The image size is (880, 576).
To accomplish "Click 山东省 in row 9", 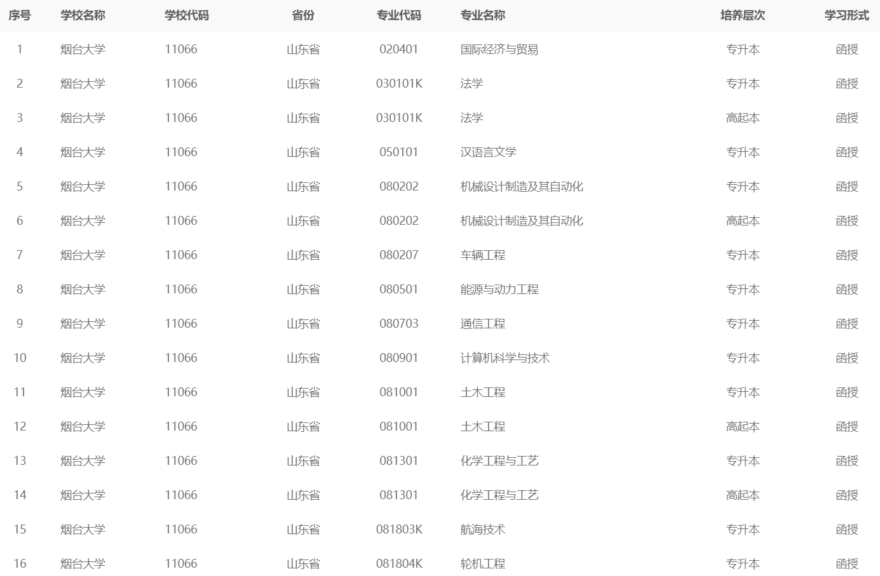I will click(303, 324).
